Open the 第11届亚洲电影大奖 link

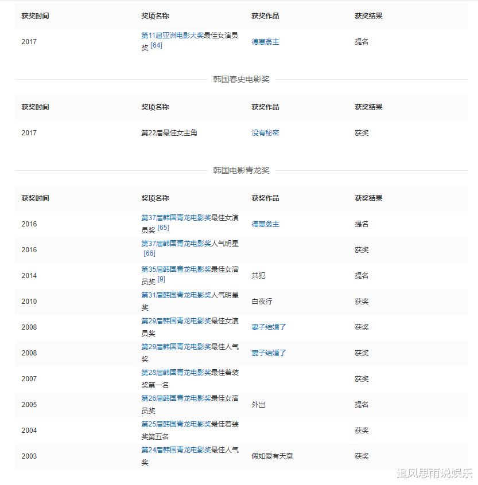click(173, 36)
